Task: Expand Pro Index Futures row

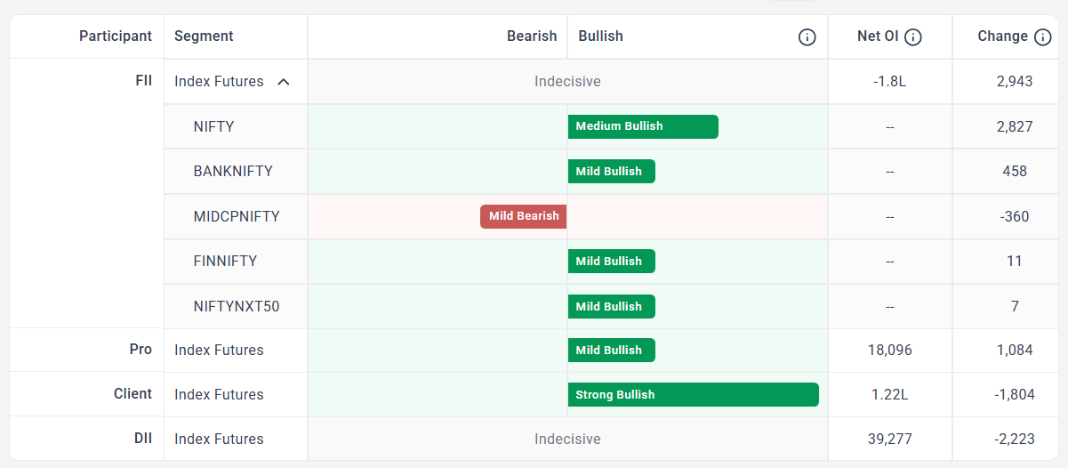Action: click(x=219, y=351)
